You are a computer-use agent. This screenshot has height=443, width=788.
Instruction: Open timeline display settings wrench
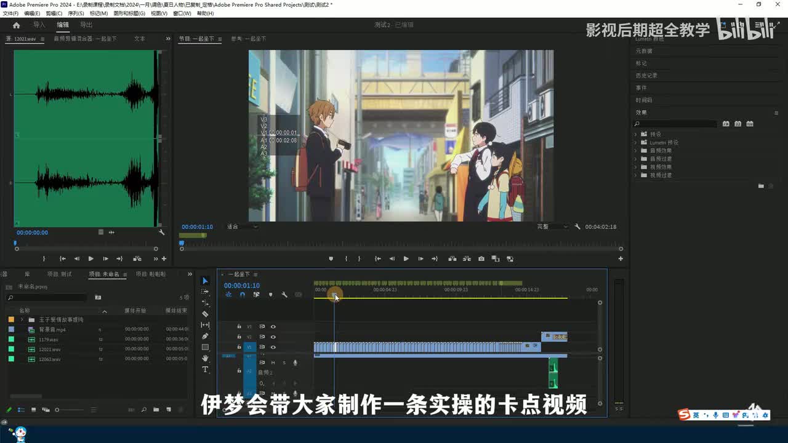(x=284, y=295)
